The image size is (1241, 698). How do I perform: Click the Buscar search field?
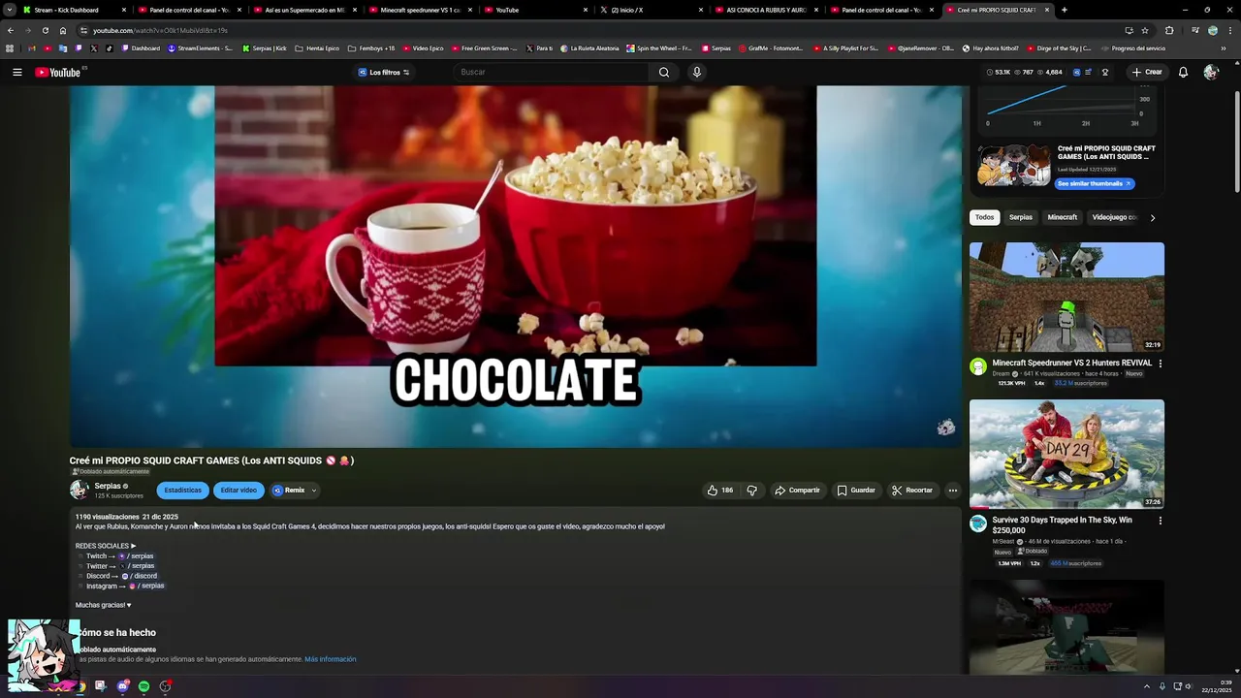[553, 72]
